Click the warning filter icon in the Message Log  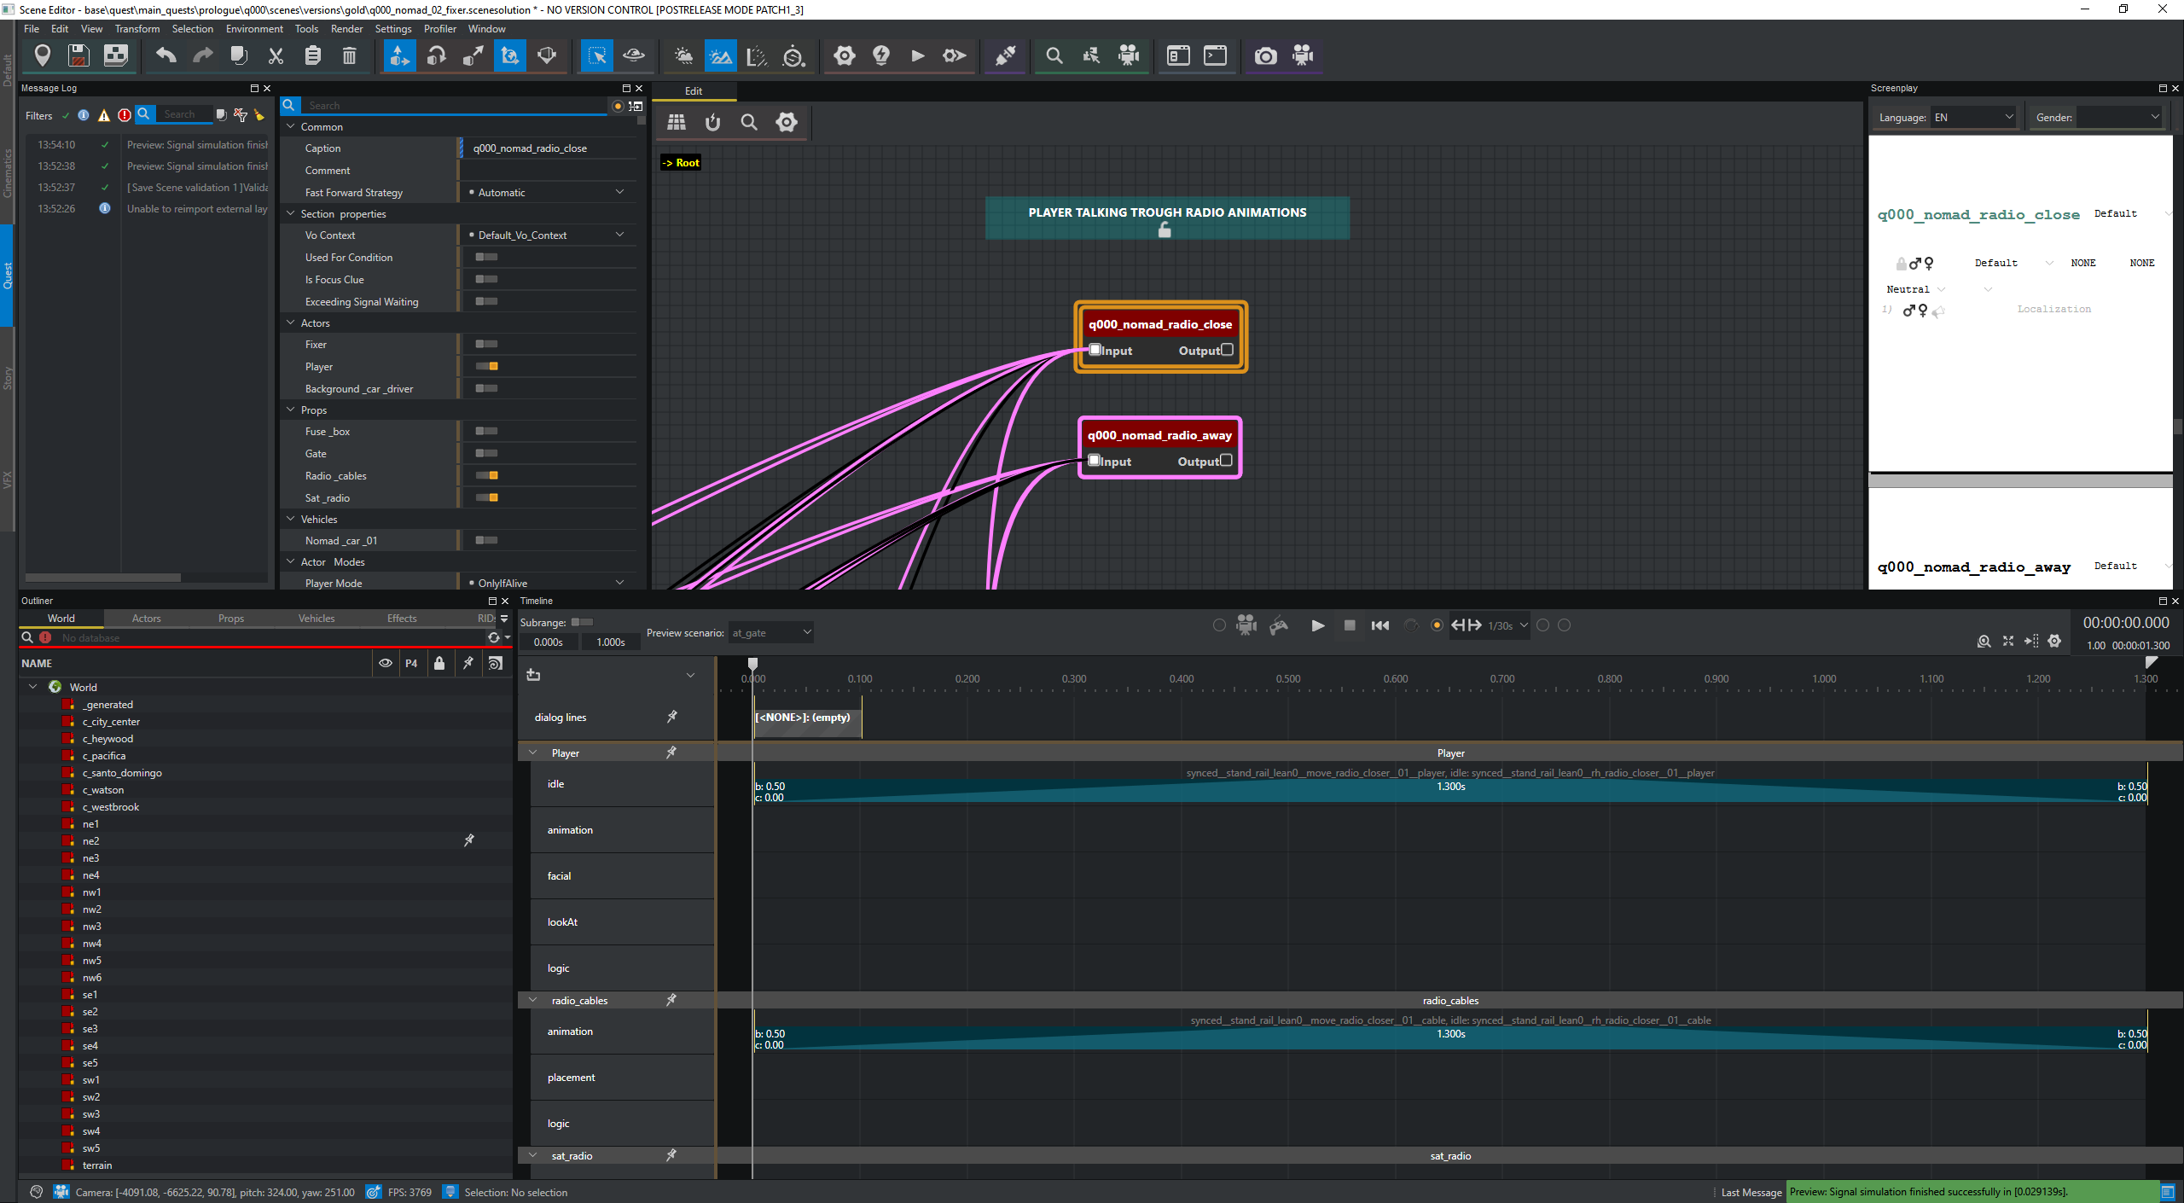point(104,115)
